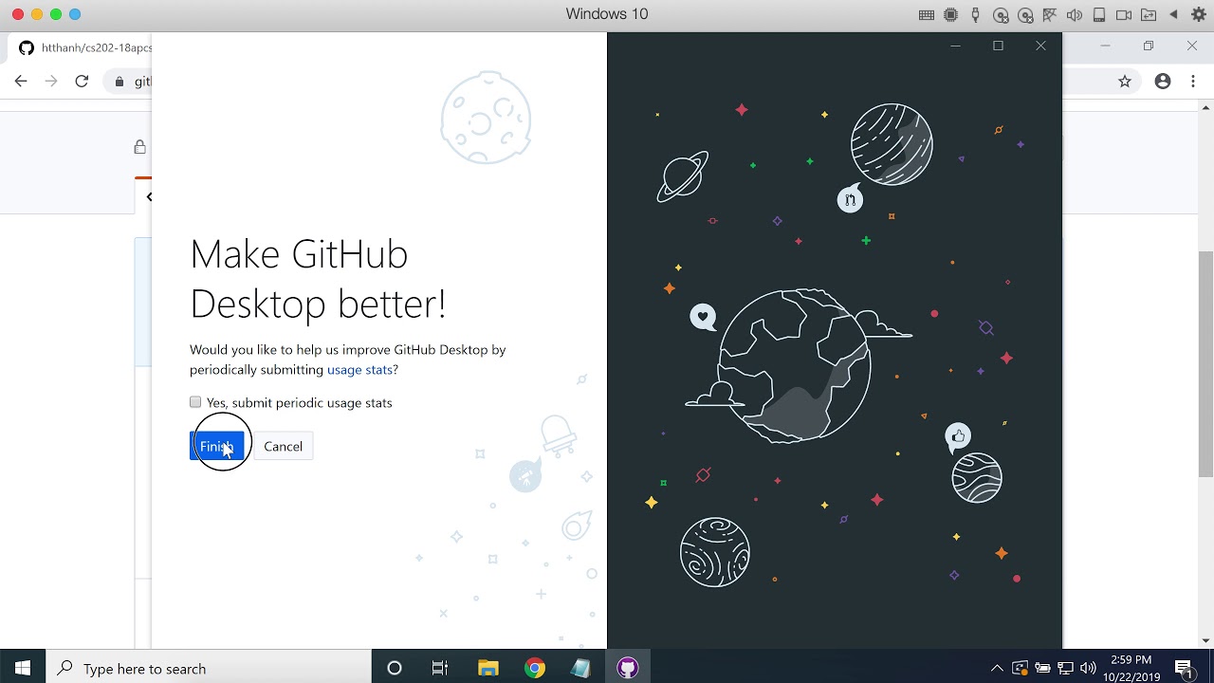This screenshot has width=1214, height=683.
Task: Minimize the GitHub Desktop window
Action: [955, 46]
